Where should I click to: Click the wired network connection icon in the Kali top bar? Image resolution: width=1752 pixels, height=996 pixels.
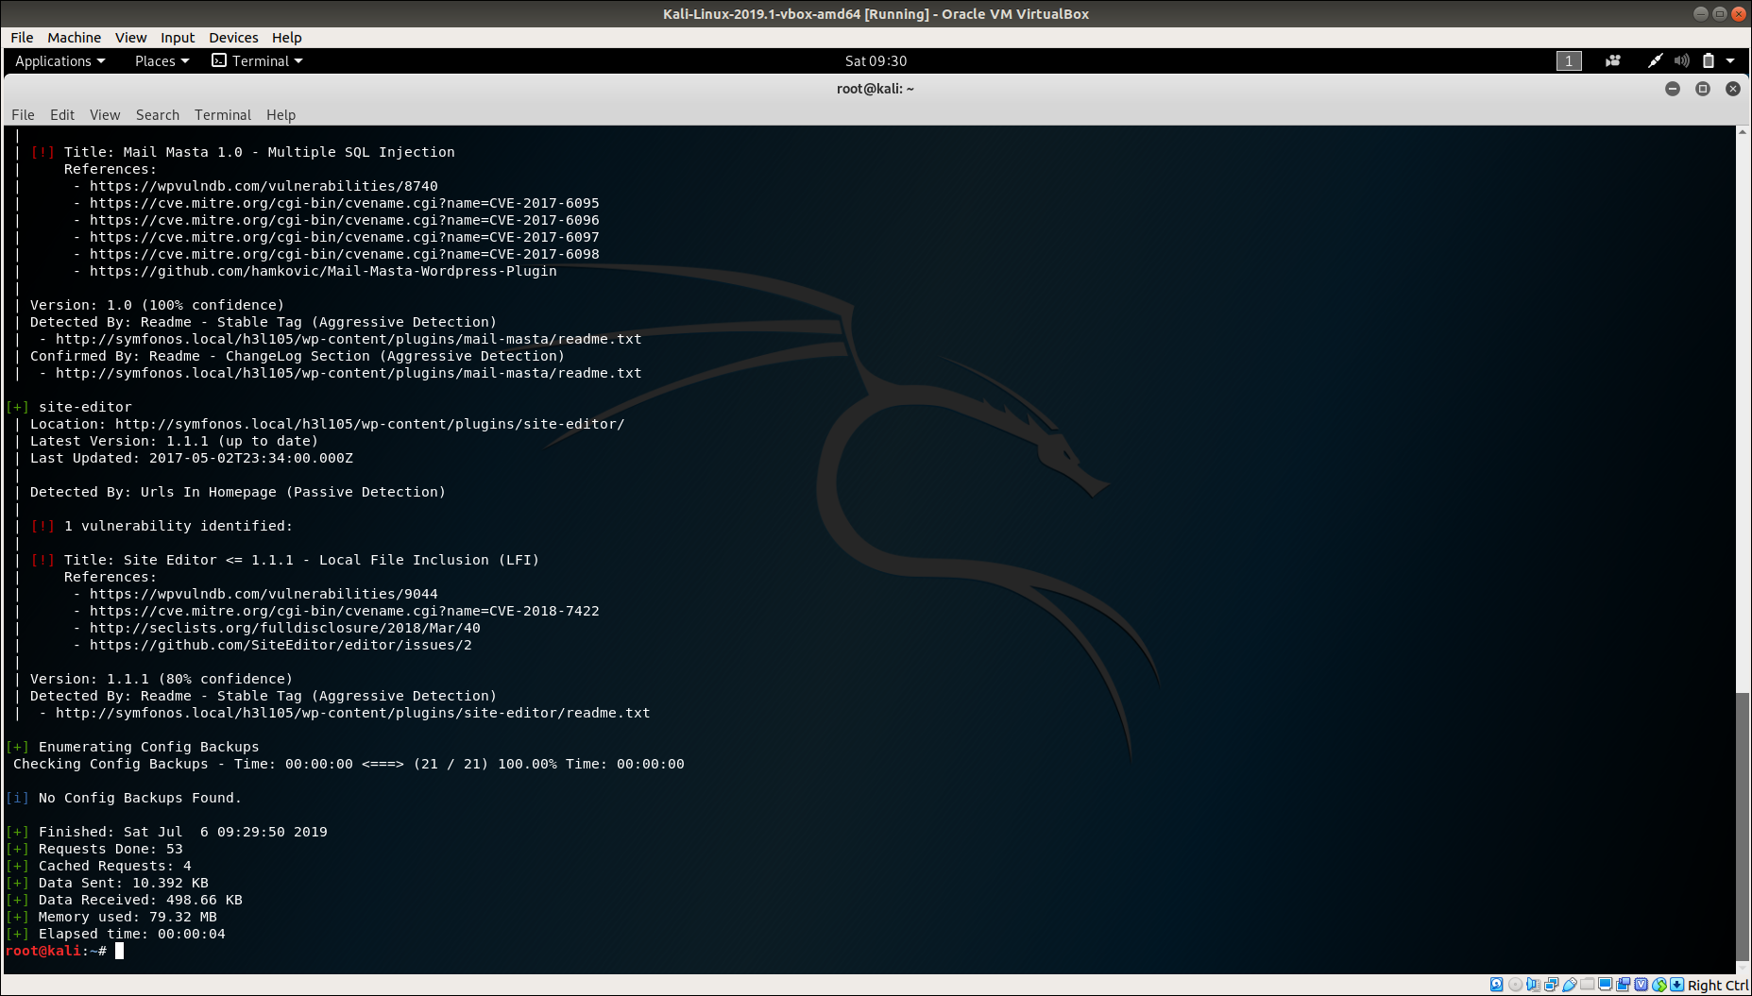[x=1655, y=60]
